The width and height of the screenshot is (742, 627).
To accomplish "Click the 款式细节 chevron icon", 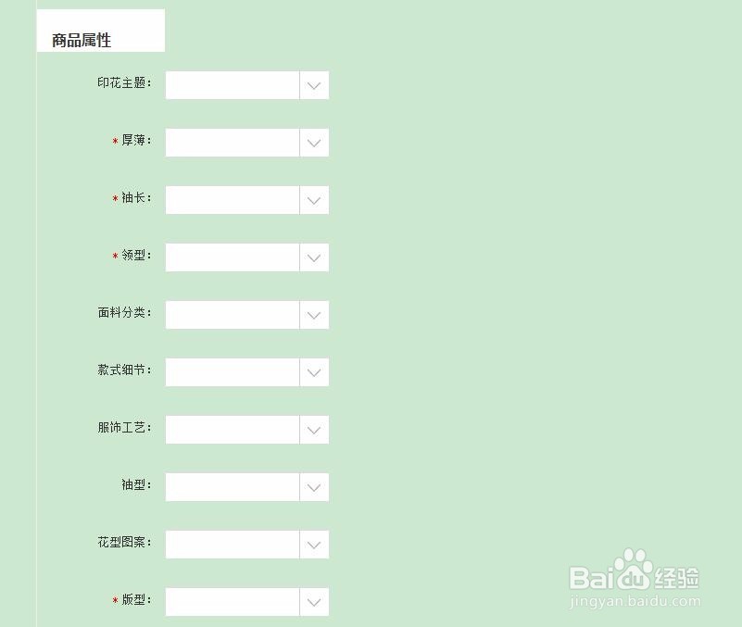I will click(314, 371).
